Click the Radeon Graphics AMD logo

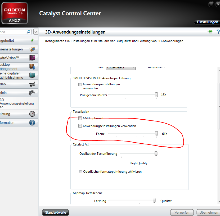point(15,13)
